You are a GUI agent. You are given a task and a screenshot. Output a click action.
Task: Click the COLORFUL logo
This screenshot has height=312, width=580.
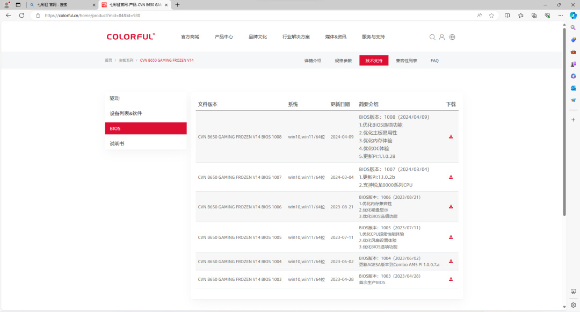pyautogui.click(x=130, y=36)
